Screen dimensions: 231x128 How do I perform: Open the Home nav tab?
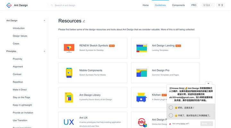tap(146, 5)
